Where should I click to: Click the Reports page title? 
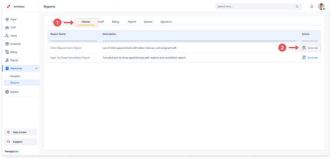click(x=49, y=6)
